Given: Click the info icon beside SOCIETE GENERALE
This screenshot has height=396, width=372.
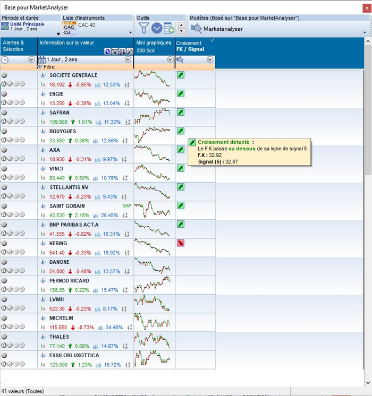Looking at the screenshot, I should click(43, 75).
